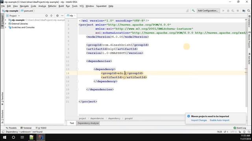Open Project panel settings gear
This screenshot has width=252, height=141.
point(57,16)
